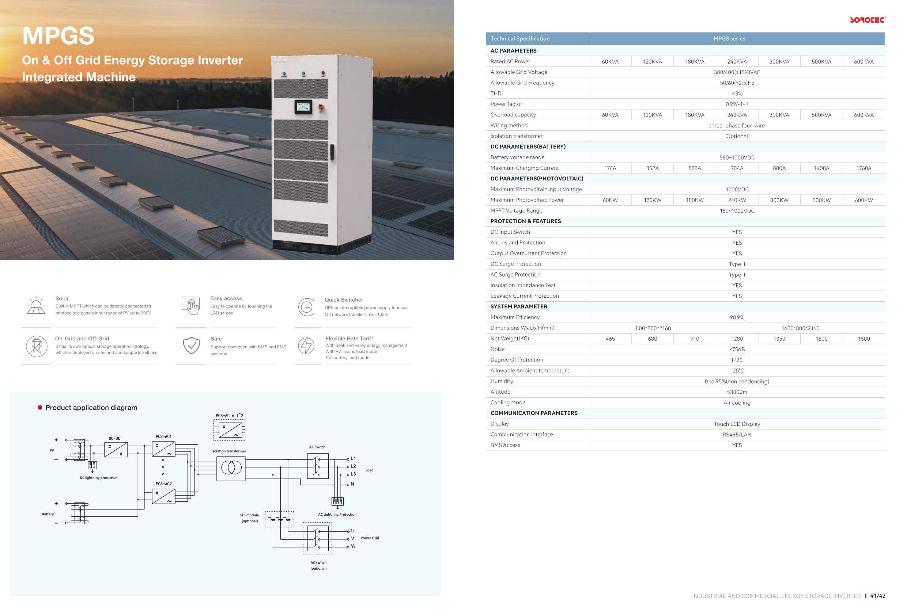Click the MPGS inverter cabinet photo

point(322,154)
